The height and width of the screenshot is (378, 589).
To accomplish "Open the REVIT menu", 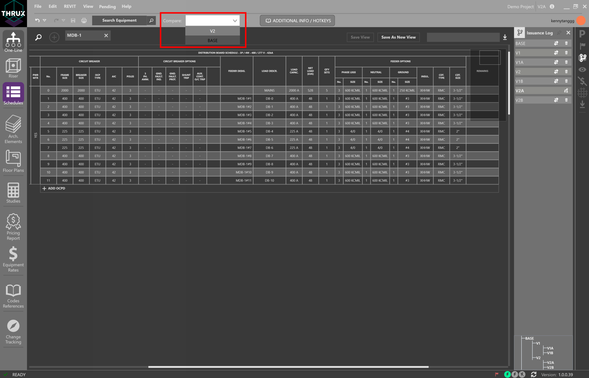I will pyautogui.click(x=70, y=6).
